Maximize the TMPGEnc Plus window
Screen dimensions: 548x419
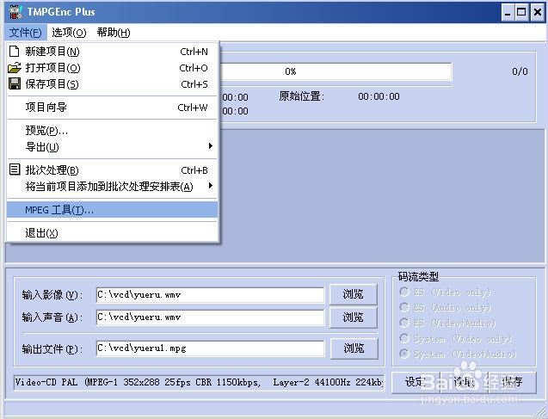click(521, 13)
